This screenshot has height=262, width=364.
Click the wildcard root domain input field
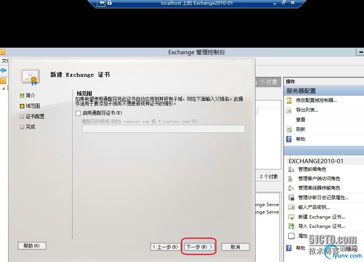[x=164, y=129]
